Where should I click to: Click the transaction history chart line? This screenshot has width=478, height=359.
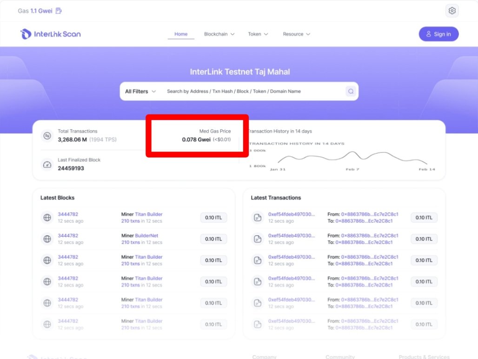coord(352,157)
